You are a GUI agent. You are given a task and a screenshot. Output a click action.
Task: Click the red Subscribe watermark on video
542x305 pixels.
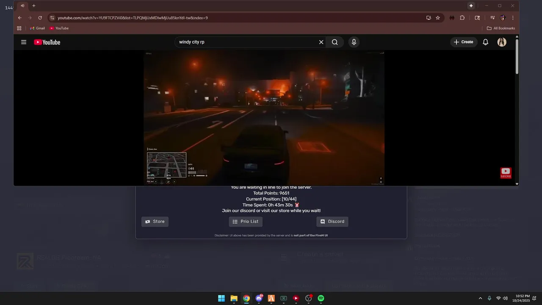pos(506,173)
